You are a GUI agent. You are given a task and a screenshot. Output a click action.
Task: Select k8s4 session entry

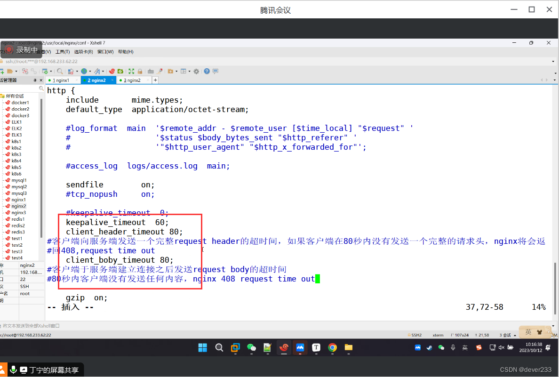[x=16, y=161]
